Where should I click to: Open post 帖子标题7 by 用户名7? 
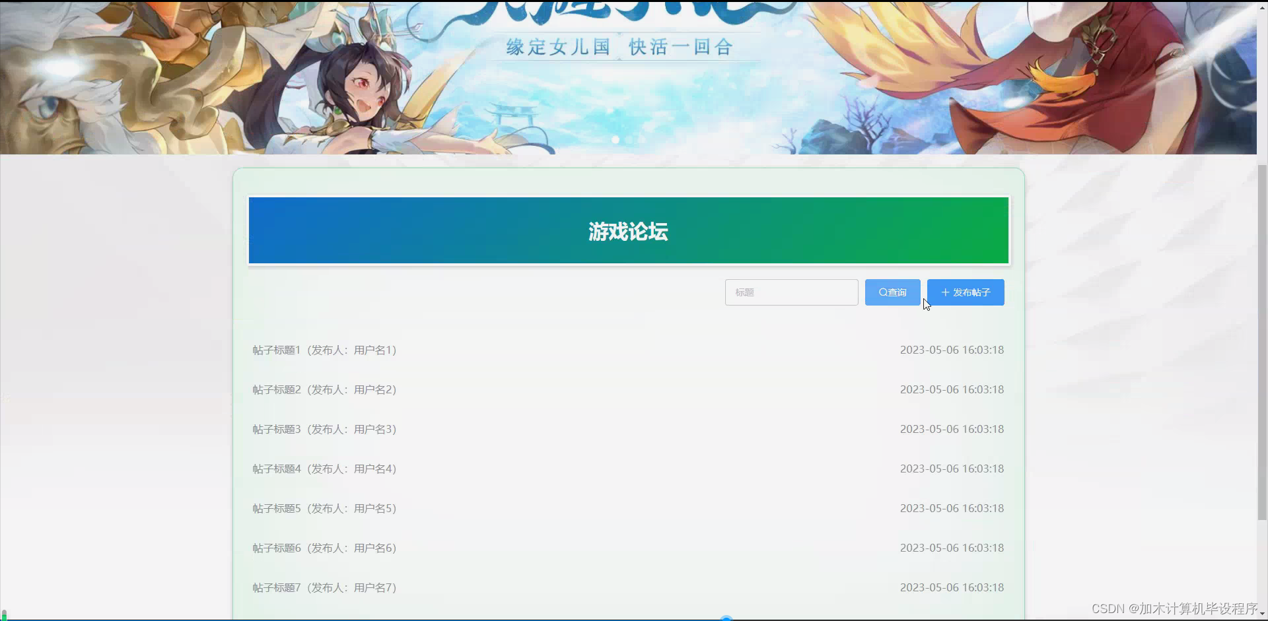[324, 587]
